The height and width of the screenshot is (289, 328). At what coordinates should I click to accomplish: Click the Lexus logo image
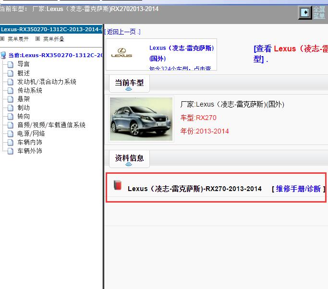click(x=121, y=53)
